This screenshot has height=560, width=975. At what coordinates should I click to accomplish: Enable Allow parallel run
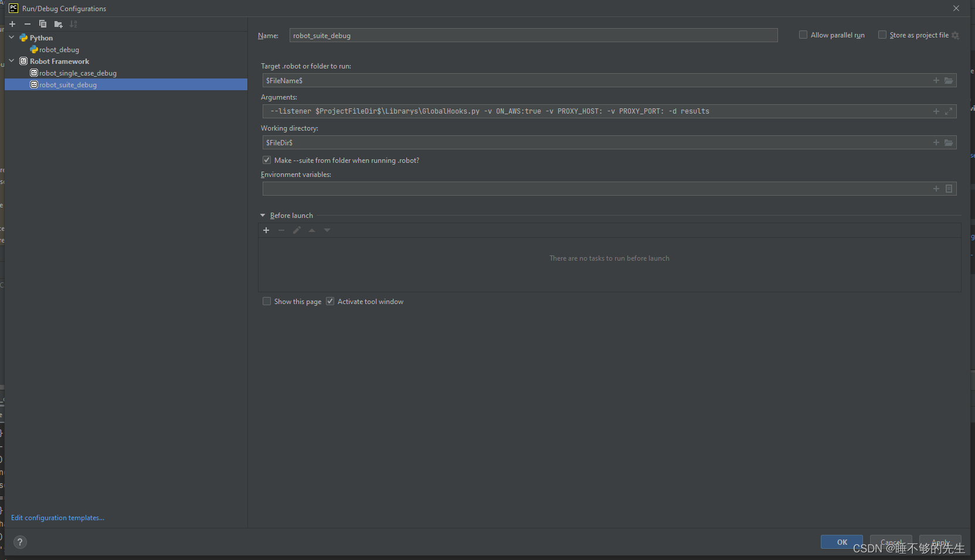point(803,35)
